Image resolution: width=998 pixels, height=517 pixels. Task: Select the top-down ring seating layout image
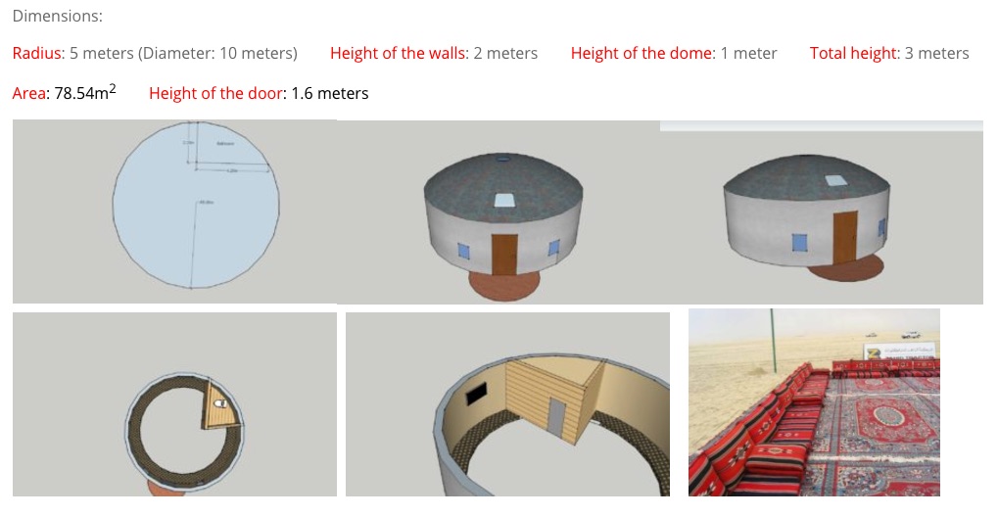point(174,404)
